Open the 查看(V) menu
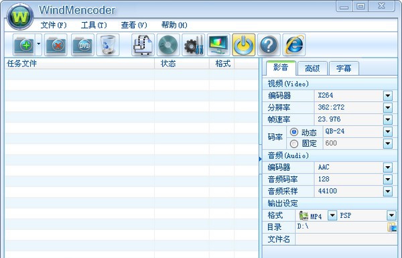The width and height of the screenshot is (402, 258). tap(134, 25)
